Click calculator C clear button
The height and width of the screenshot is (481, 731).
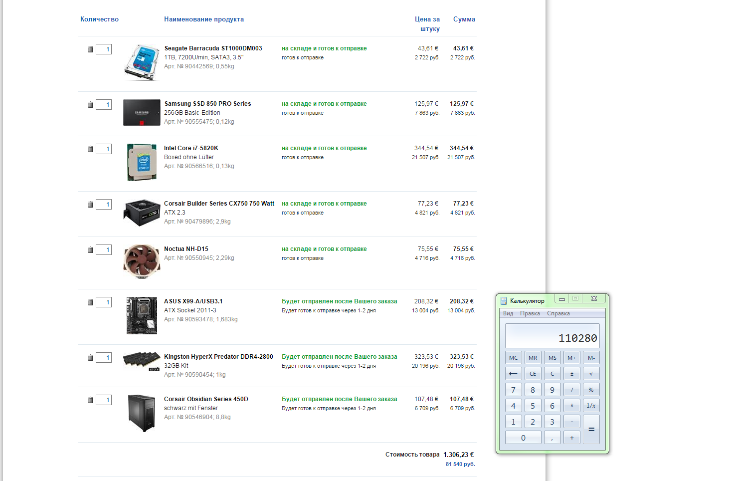[552, 374]
